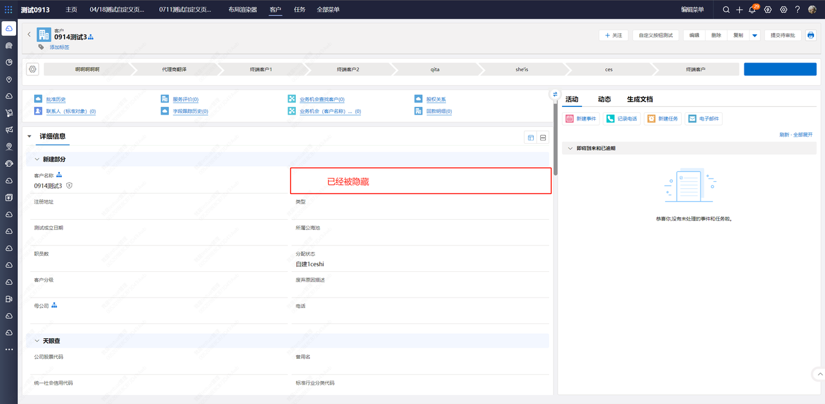The height and width of the screenshot is (404, 825).
Task: Click the 提交待审批 button
Action: point(783,35)
